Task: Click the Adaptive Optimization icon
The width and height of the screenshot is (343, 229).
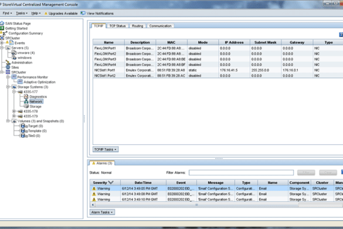Action: (x=20, y=82)
